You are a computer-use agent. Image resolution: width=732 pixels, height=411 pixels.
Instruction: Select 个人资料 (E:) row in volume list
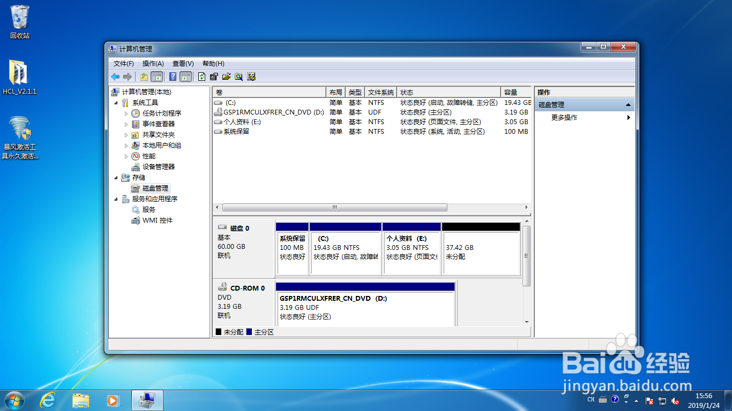[x=372, y=122]
